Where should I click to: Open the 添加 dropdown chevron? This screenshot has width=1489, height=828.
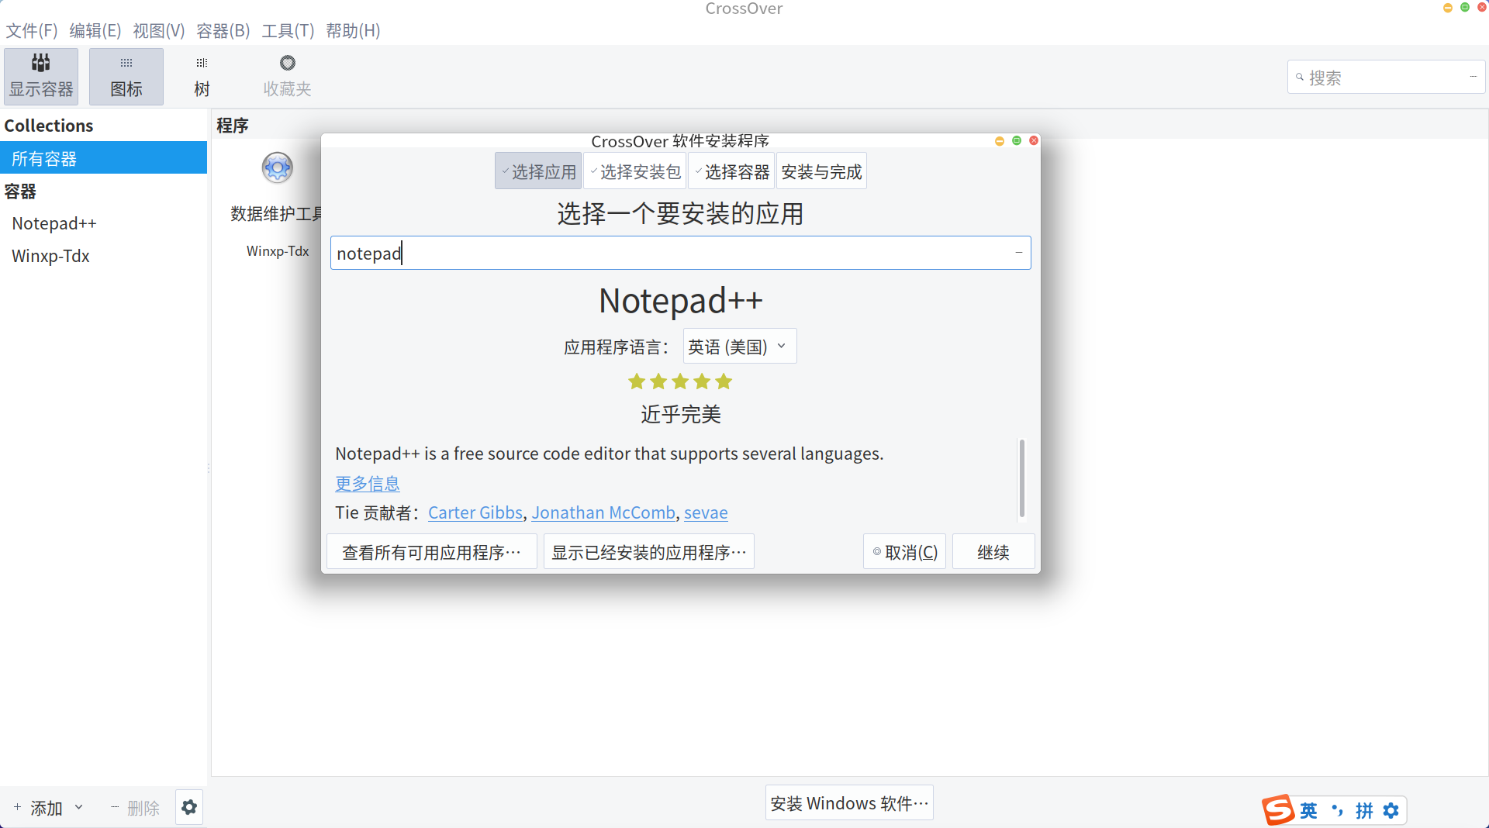tap(80, 807)
